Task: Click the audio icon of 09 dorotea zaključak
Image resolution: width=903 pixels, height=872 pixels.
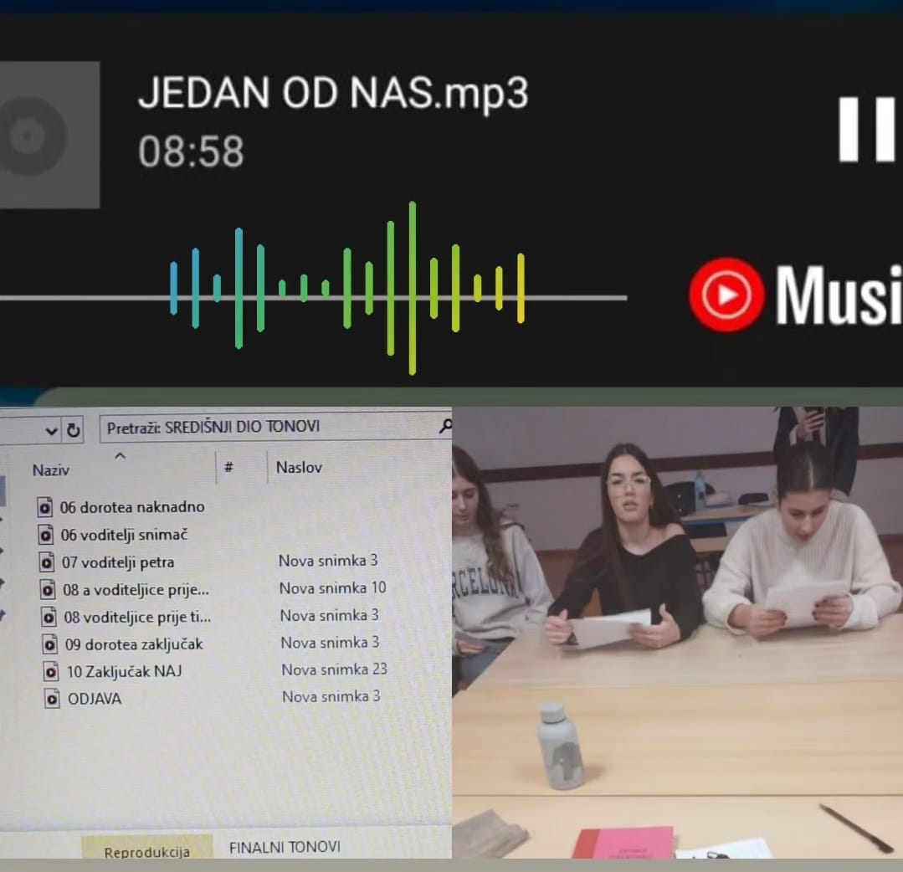Action: pyautogui.click(x=50, y=644)
